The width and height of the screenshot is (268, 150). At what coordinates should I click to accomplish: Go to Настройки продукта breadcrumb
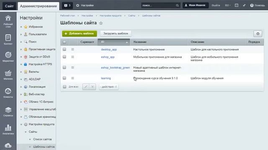[111, 16]
